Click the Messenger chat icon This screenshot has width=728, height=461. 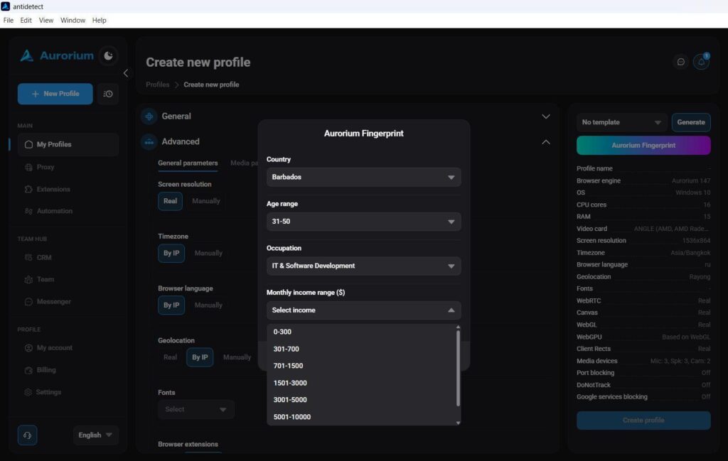(x=28, y=301)
